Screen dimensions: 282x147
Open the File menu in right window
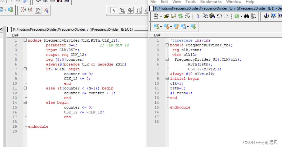click(x=153, y=2)
